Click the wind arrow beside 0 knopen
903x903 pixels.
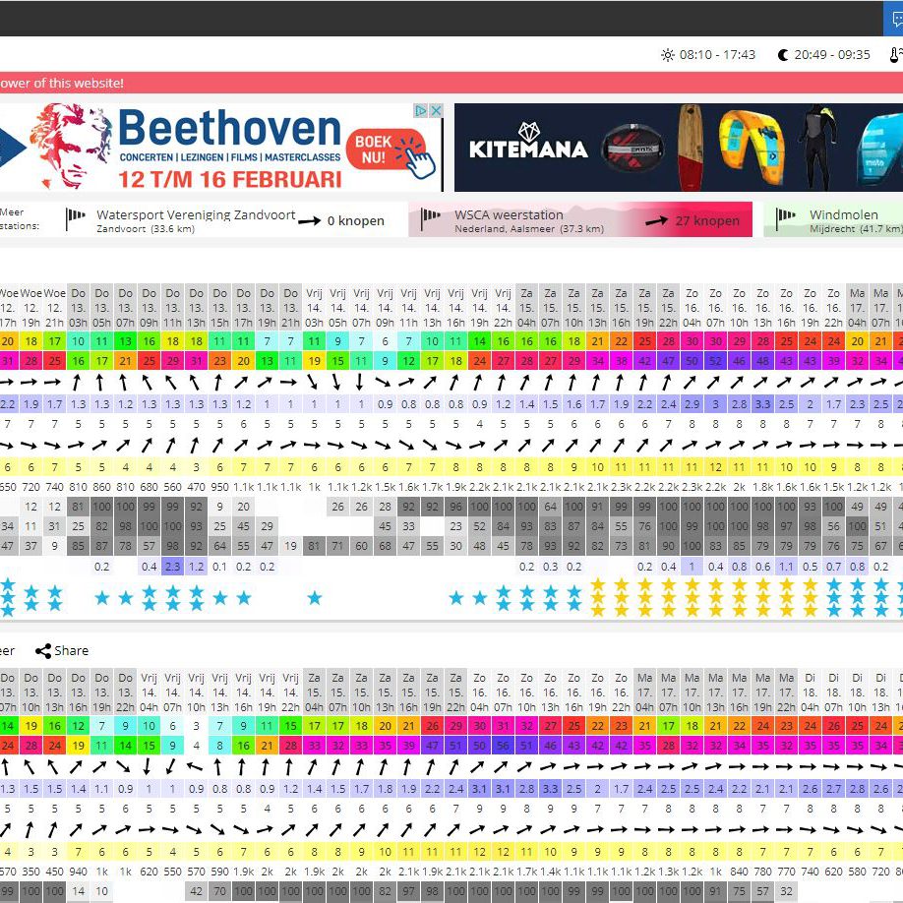click(309, 221)
